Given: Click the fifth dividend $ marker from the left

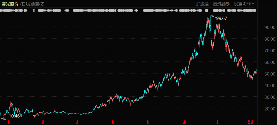Looking at the screenshot, I should point(148,122).
